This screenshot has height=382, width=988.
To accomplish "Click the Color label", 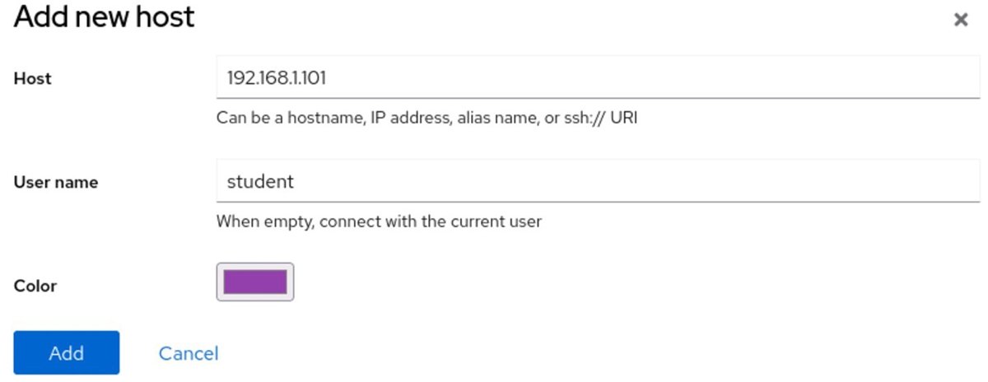I will pos(35,286).
